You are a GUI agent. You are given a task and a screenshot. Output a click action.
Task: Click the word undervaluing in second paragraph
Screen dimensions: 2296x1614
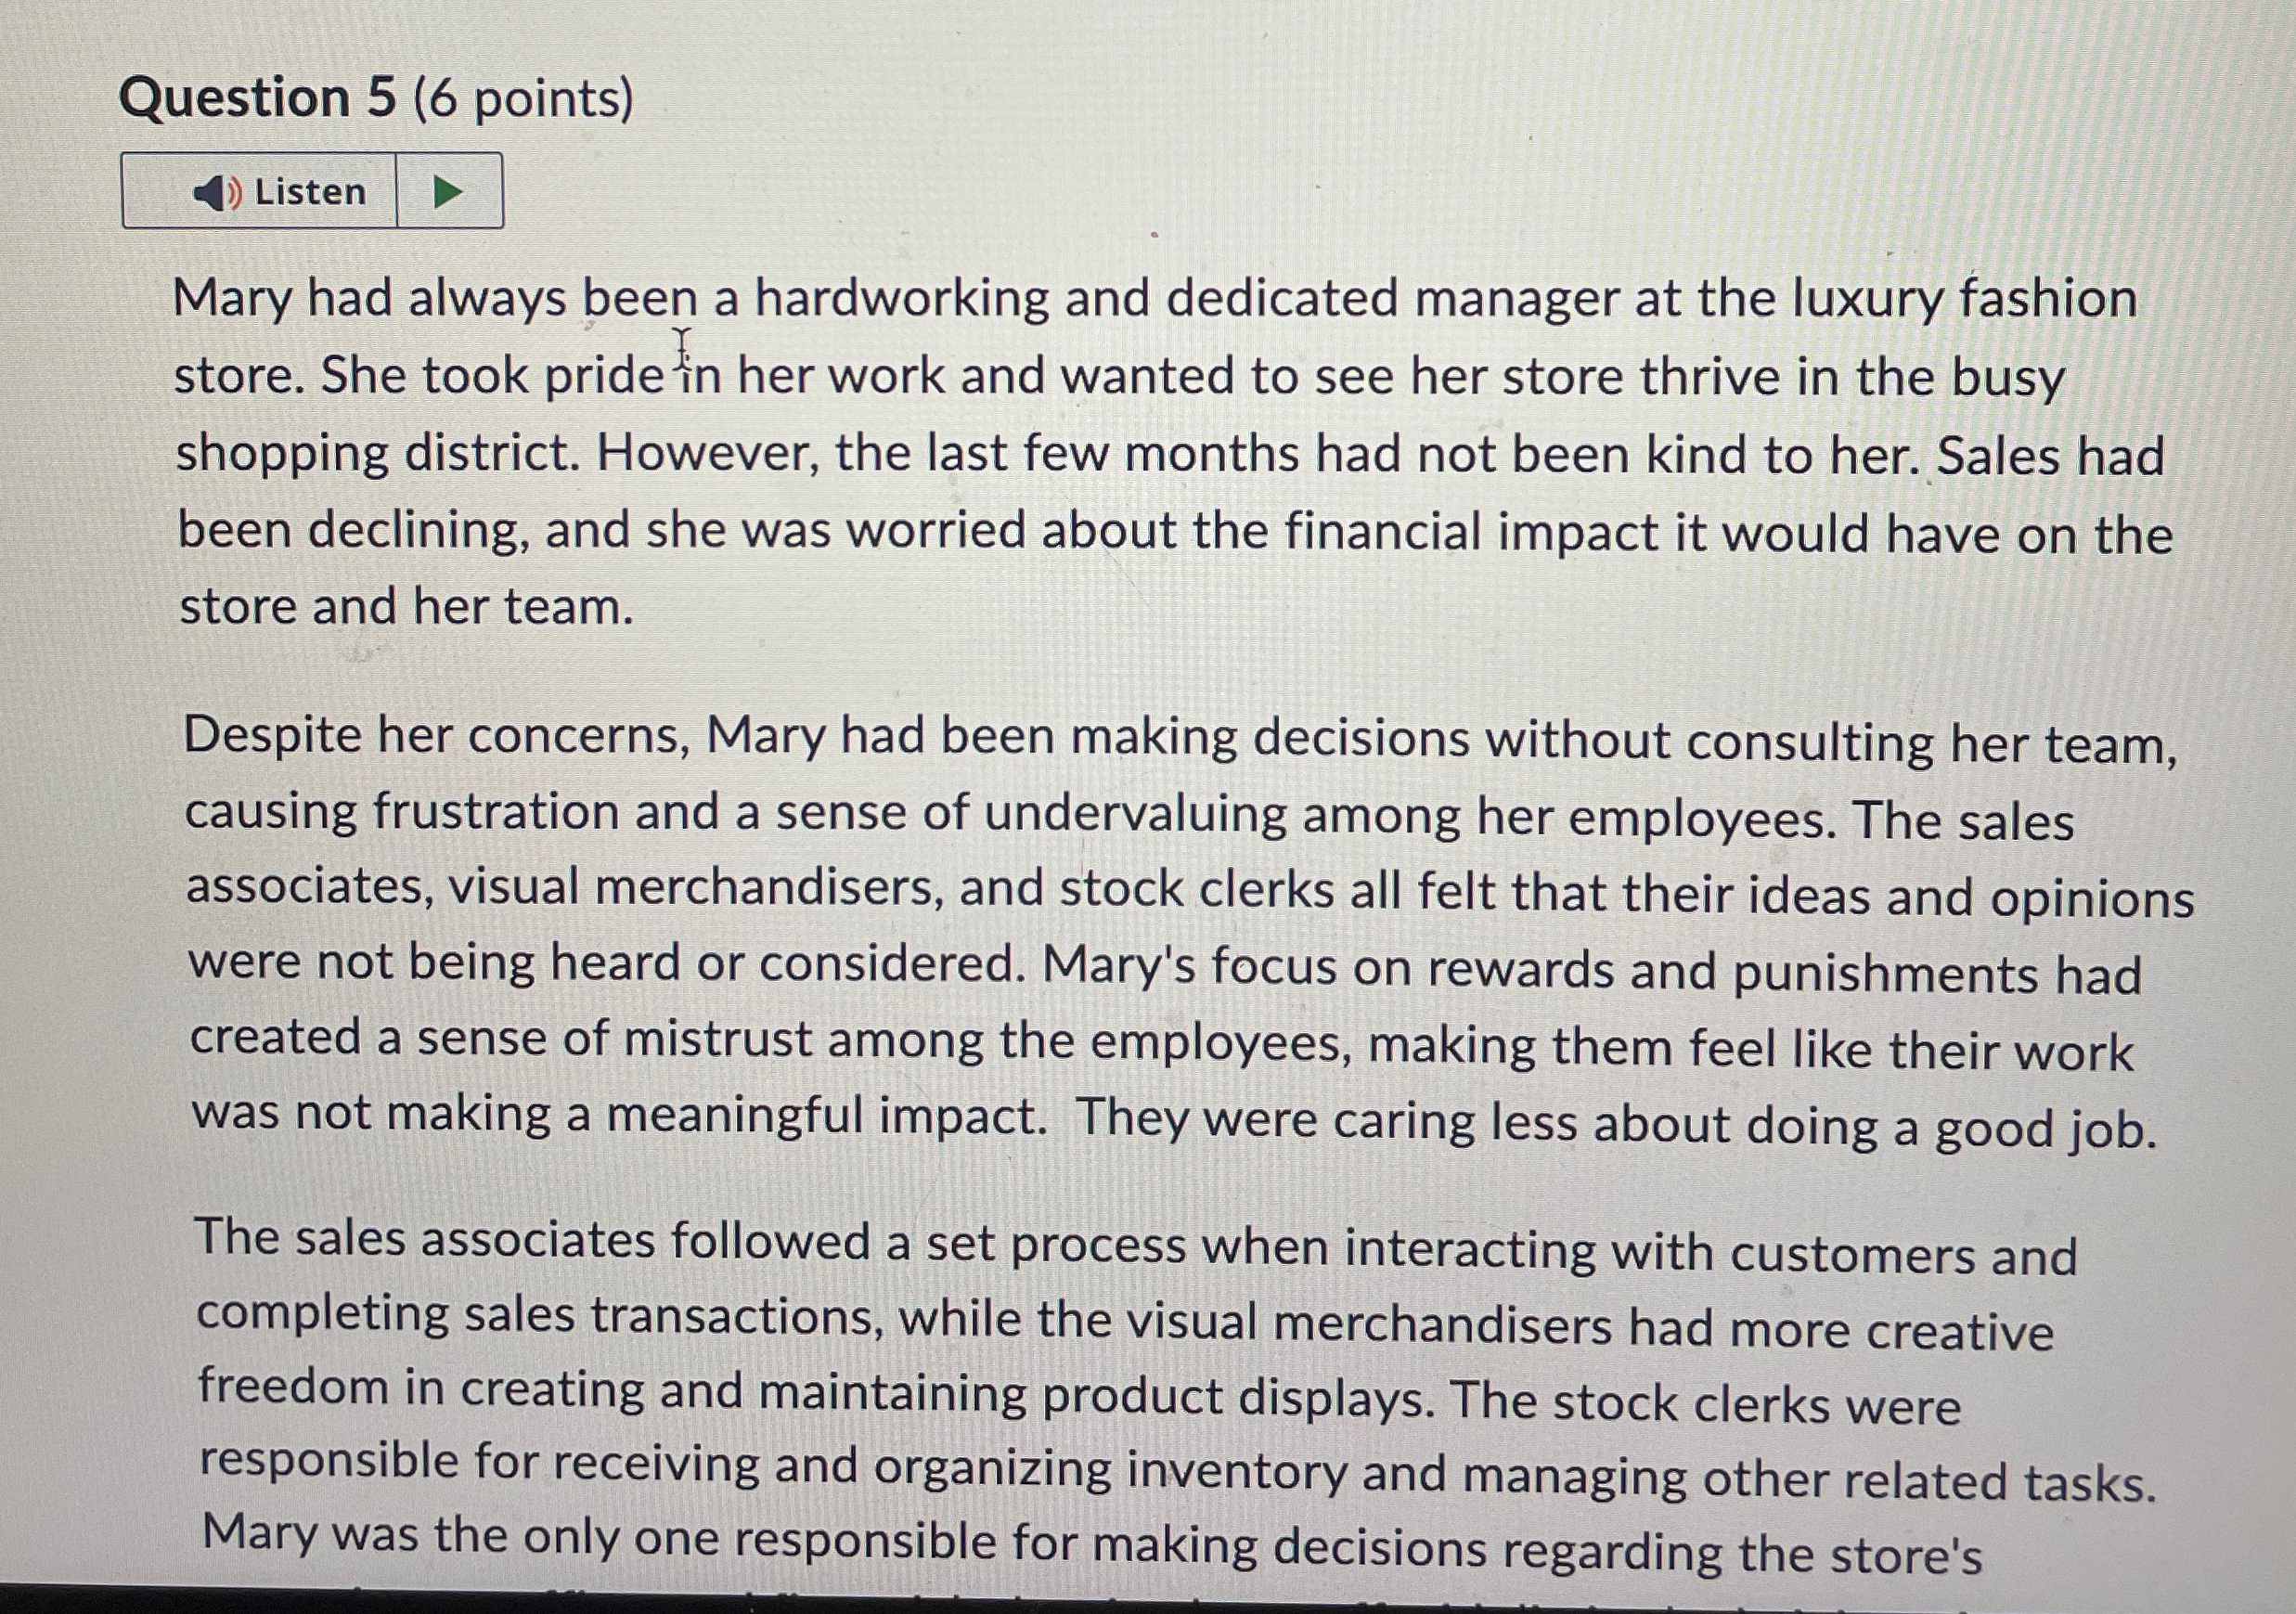coord(1135,814)
